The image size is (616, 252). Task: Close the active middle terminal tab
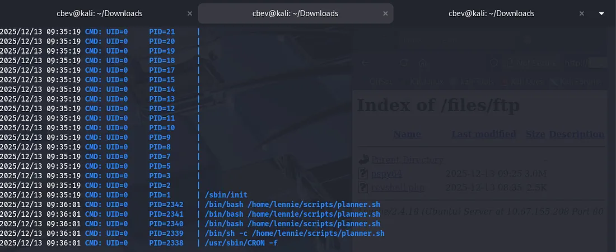[386, 13]
